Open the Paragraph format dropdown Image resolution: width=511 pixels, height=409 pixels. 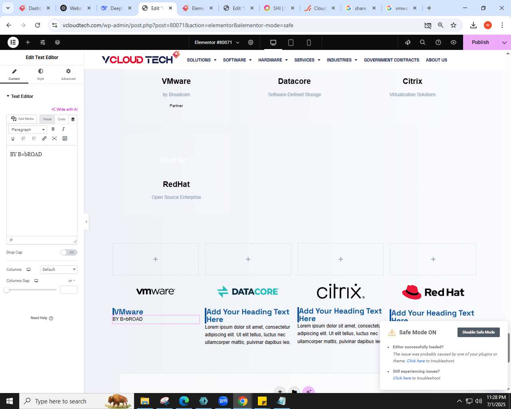click(28, 129)
